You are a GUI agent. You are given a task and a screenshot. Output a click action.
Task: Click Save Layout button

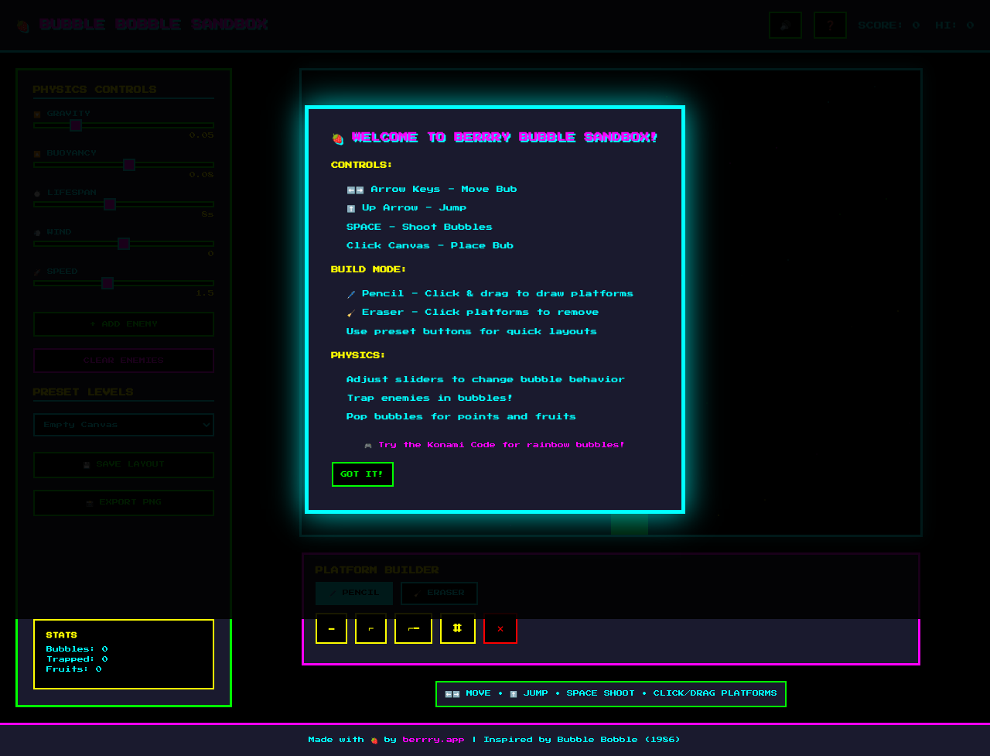pos(124,465)
